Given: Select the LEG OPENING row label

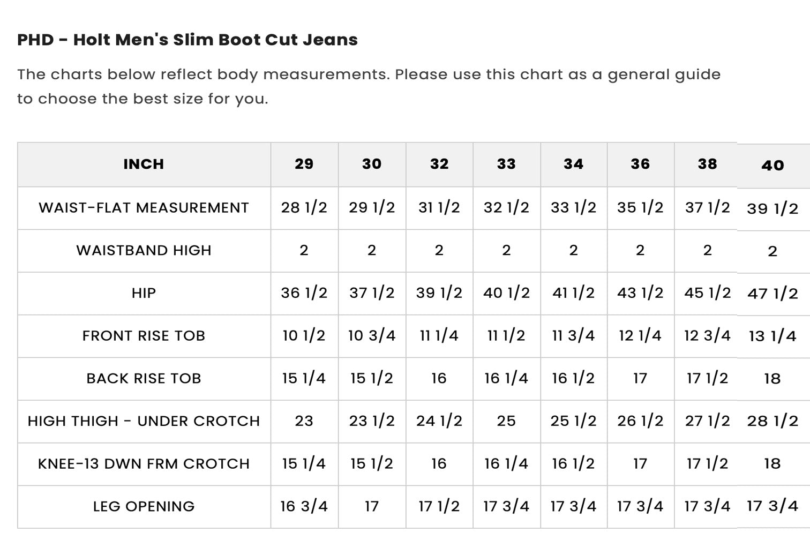Looking at the screenshot, I should coord(144,507).
